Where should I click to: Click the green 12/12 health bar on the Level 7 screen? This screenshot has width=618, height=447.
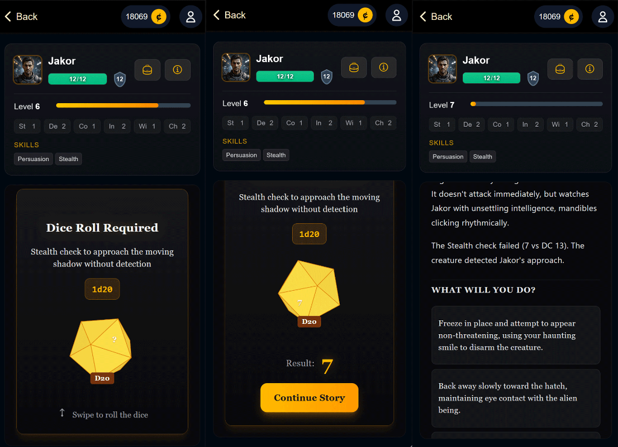491,78
